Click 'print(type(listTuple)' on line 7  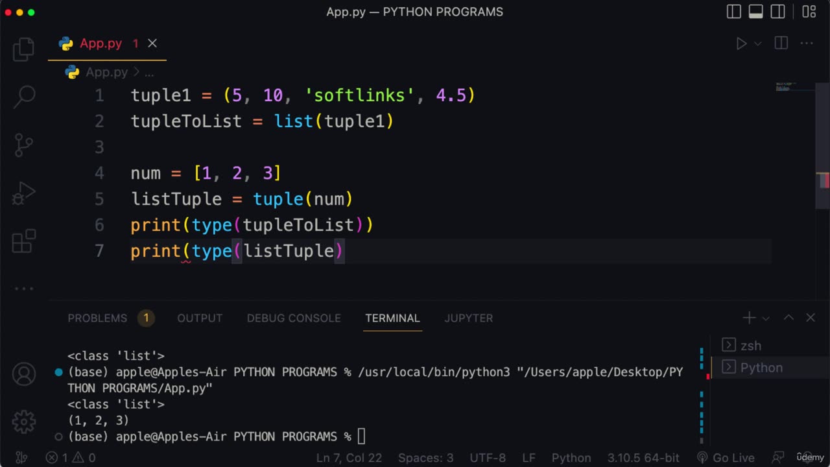[237, 251]
